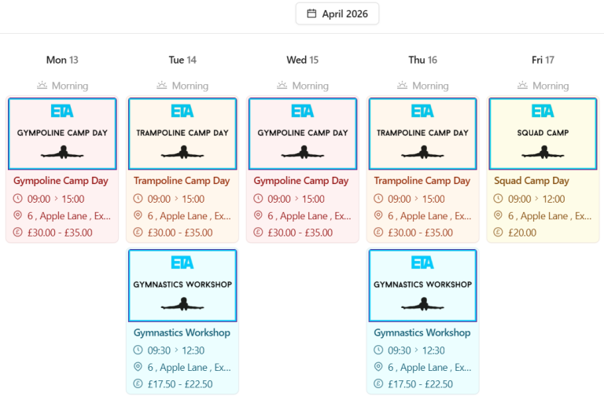The image size is (604, 400).
Task: Click price icon on Wednesday Gympoline Camp Day
Action: click(259, 233)
